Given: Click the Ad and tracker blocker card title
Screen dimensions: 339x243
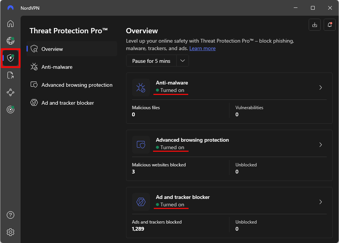Looking at the screenshot, I should (x=183, y=197).
